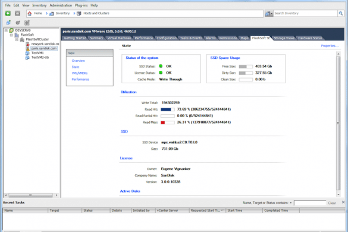Click the Dirty Size usage bar
Image resolution: width=348 pixels, height=232 pixels.
click(x=246, y=73)
